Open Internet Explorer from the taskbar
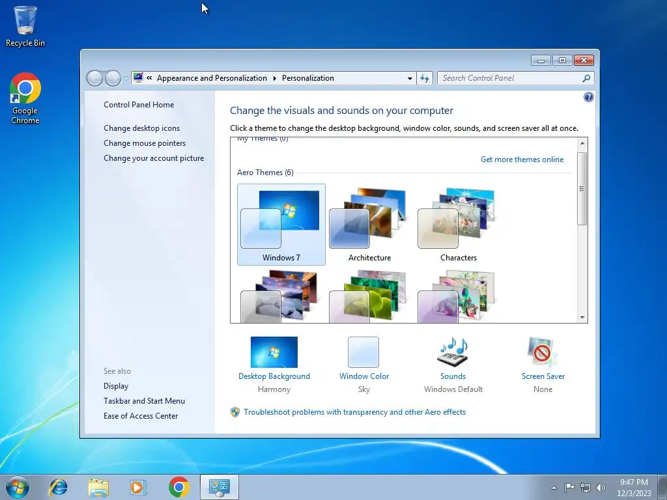The image size is (667, 500). pyautogui.click(x=58, y=487)
